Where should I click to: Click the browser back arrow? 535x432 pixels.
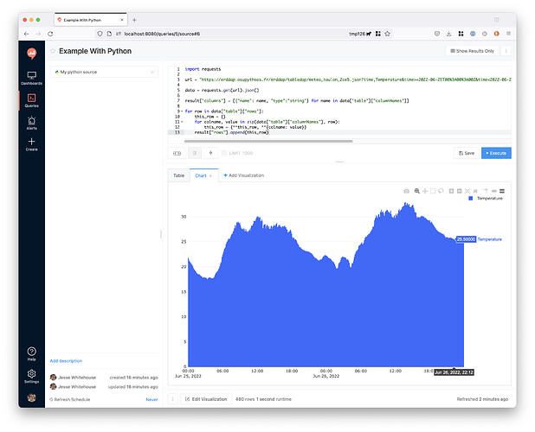pyautogui.click(x=27, y=34)
